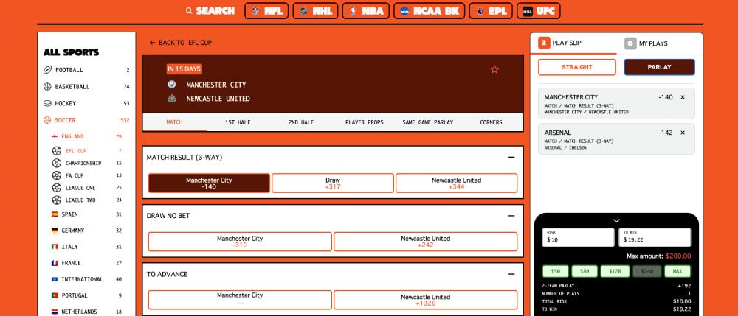Select the Match tab
Screen dimensions: 738x316
coord(175,122)
